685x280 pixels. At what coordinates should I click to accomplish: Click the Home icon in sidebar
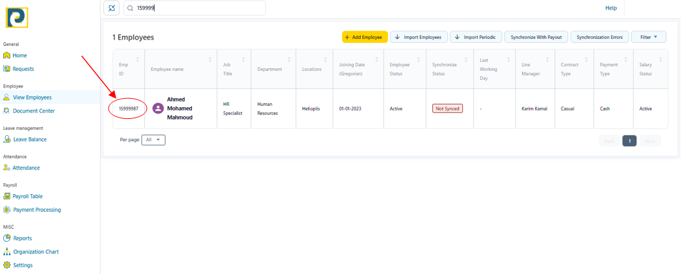coord(7,56)
